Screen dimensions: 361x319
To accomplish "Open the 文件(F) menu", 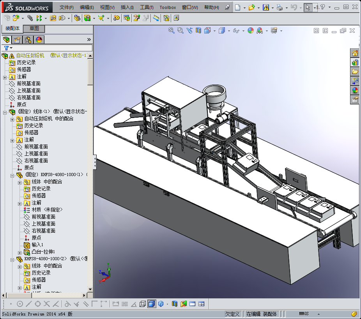I will click(67, 7).
